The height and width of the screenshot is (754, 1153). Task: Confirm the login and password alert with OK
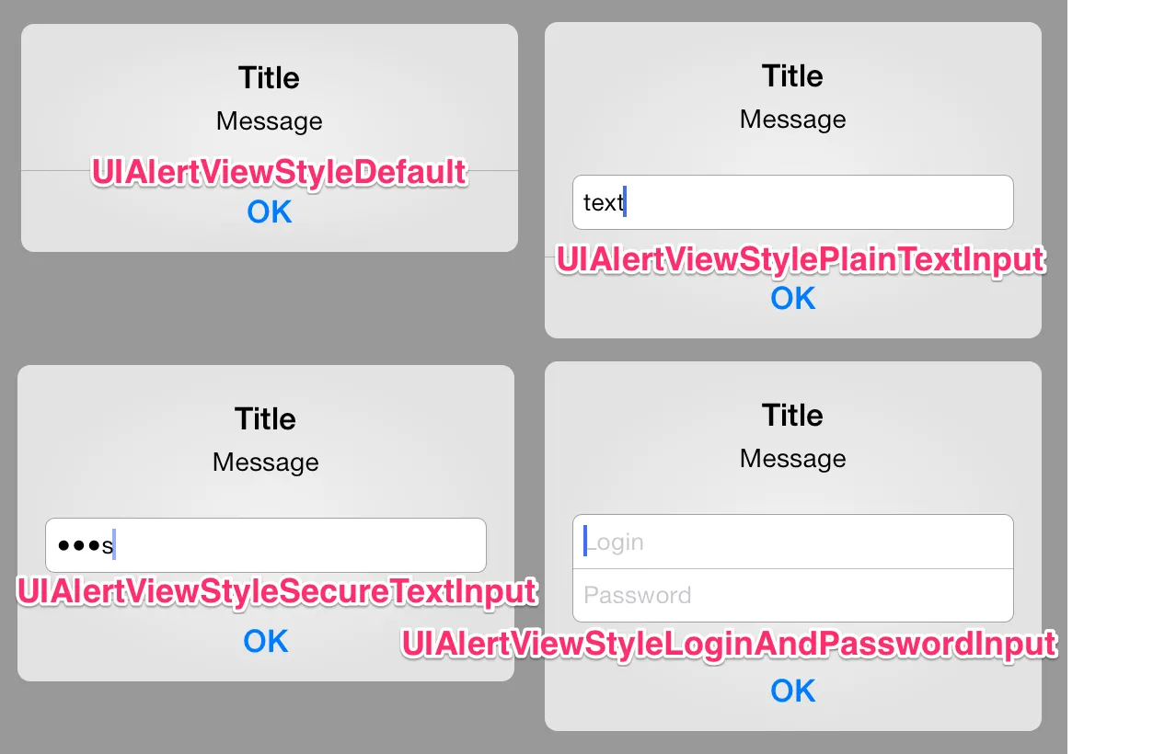pyautogui.click(x=792, y=691)
